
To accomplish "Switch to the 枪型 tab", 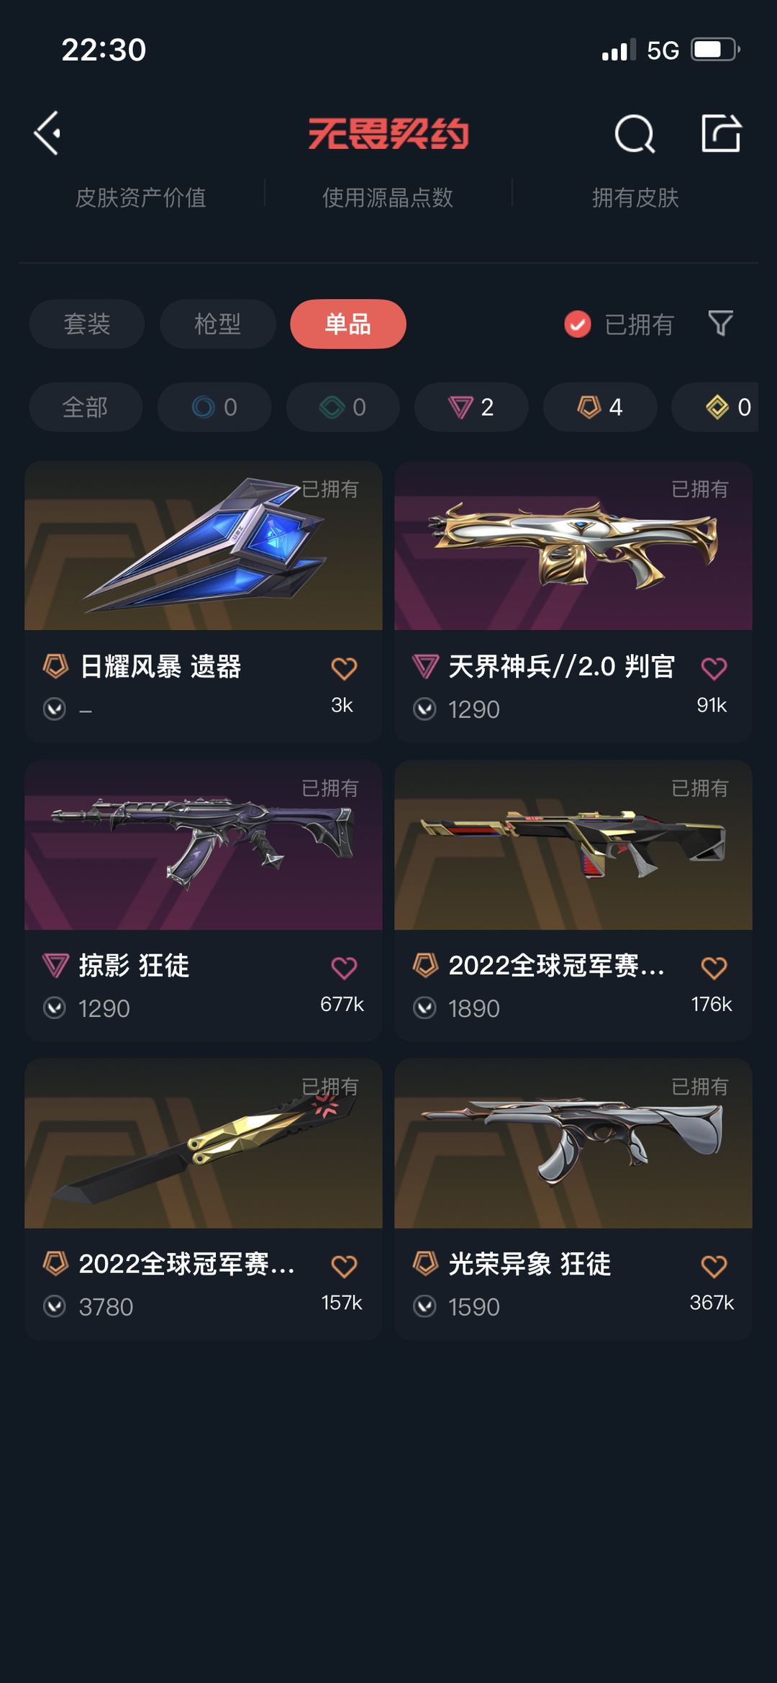I will pos(218,324).
